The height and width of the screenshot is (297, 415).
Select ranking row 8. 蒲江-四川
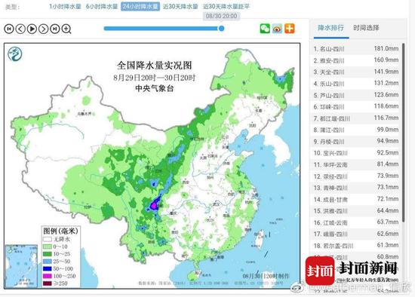(x=355, y=130)
